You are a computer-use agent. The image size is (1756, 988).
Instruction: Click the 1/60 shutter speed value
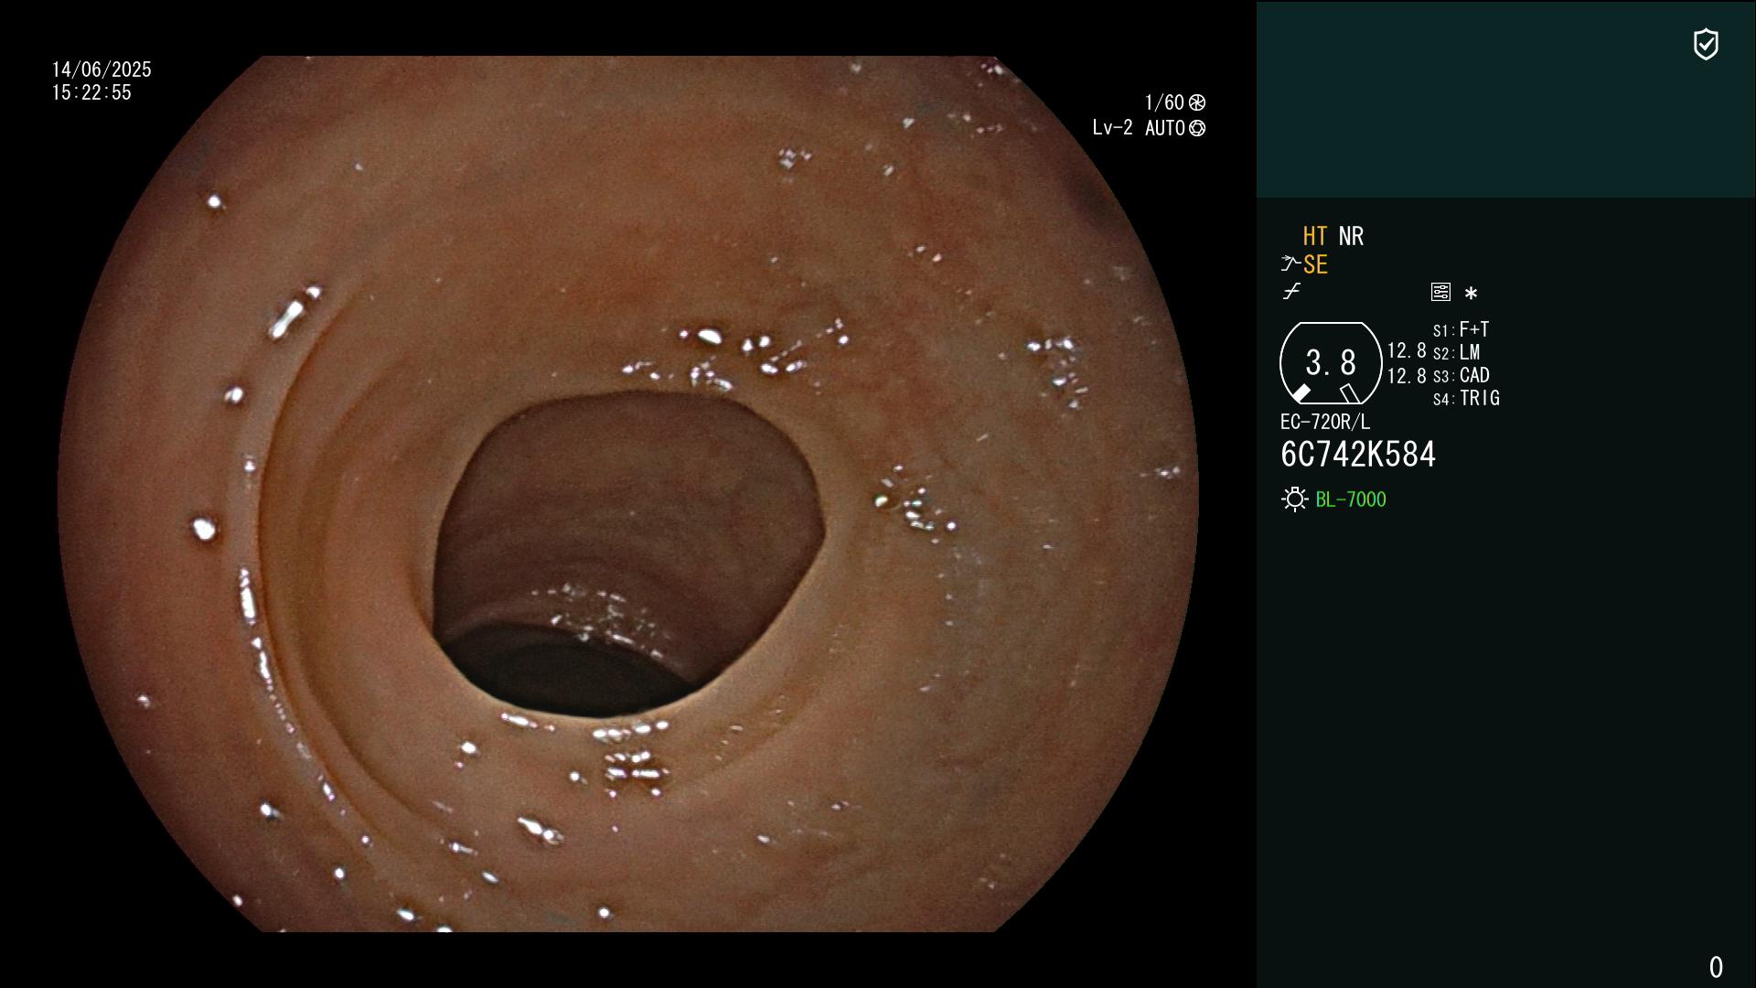coord(1164,102)
